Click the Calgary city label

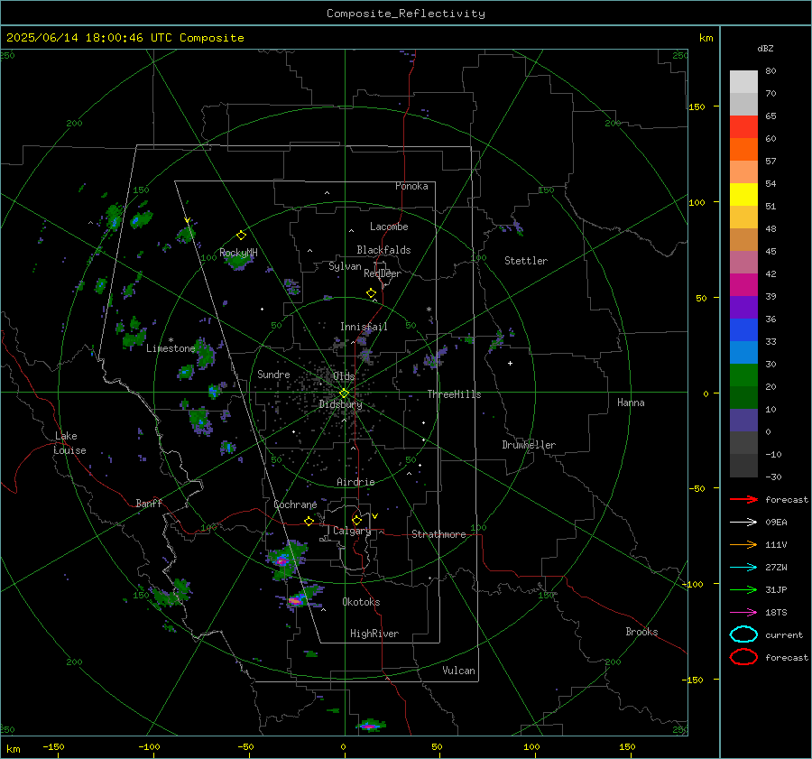(x=352, y=531)
